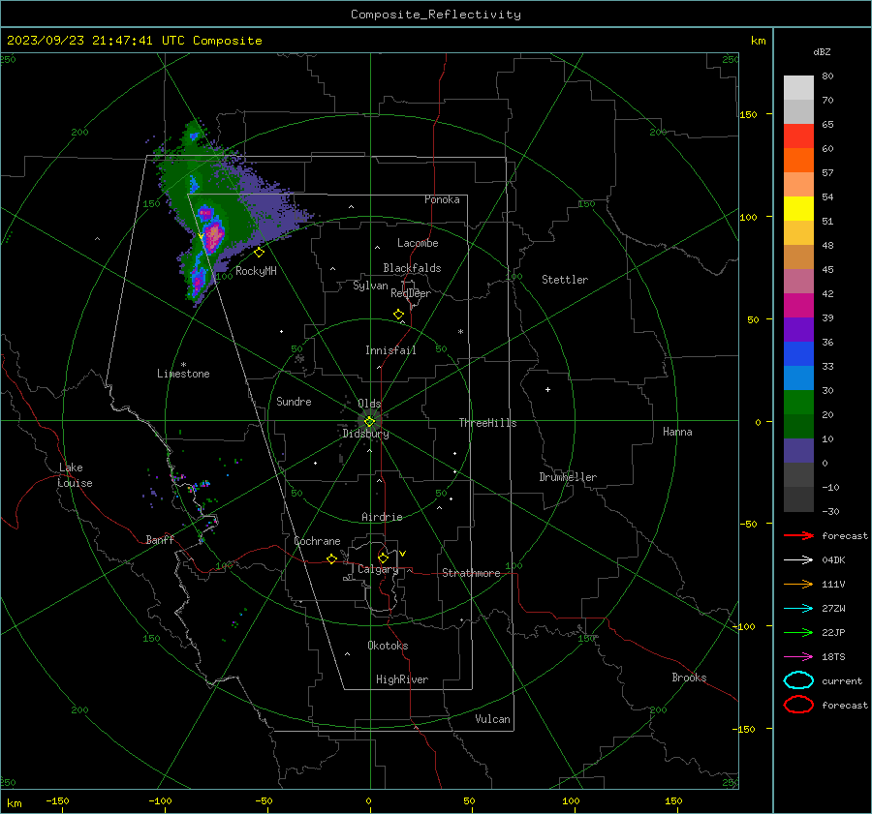Click the Brooks map label

coord(689,678)
